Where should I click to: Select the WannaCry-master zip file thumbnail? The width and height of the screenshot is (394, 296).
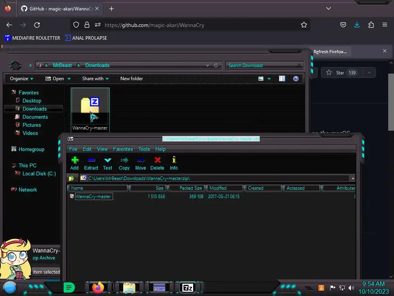click(90, 109)
